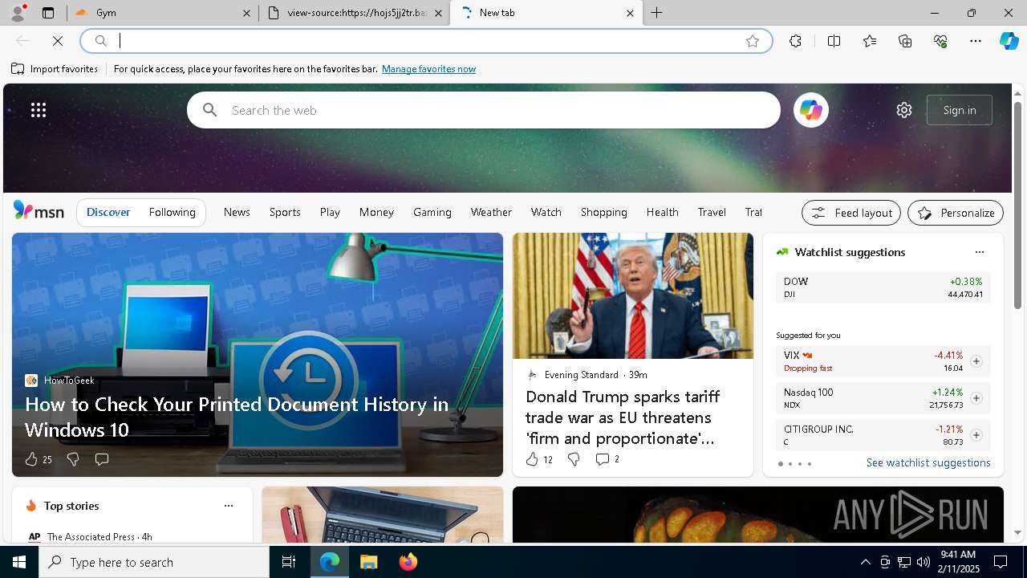Image resolution: width=1027 pixels, height=578 pixels.
Task: Open See watchlist suggestions link
Action: [928, 462]
